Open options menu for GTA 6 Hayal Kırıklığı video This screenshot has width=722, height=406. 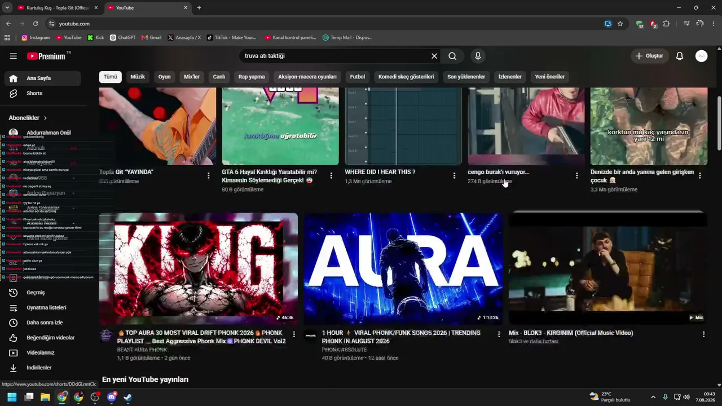click(x=331, y=175)
